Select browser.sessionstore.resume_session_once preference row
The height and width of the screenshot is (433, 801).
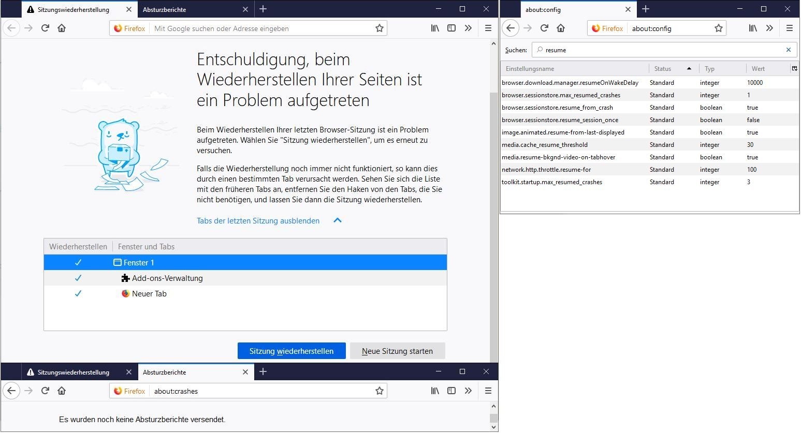click(649, 120)
